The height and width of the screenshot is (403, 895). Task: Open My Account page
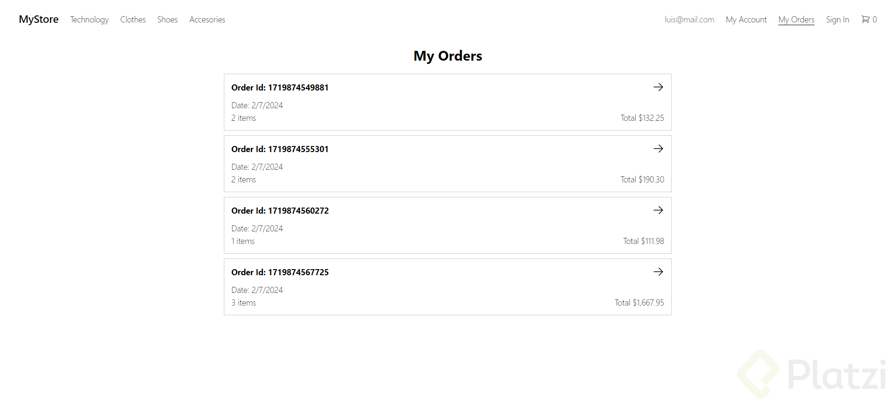point(746,20)
